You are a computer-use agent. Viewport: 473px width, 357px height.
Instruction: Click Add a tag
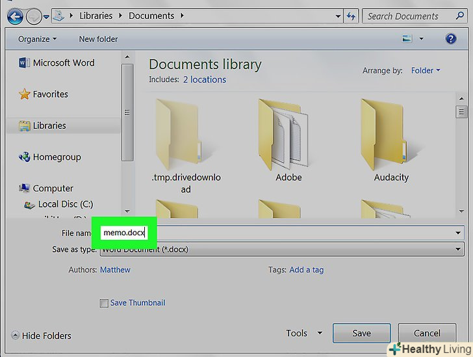(x=307, y=270)
